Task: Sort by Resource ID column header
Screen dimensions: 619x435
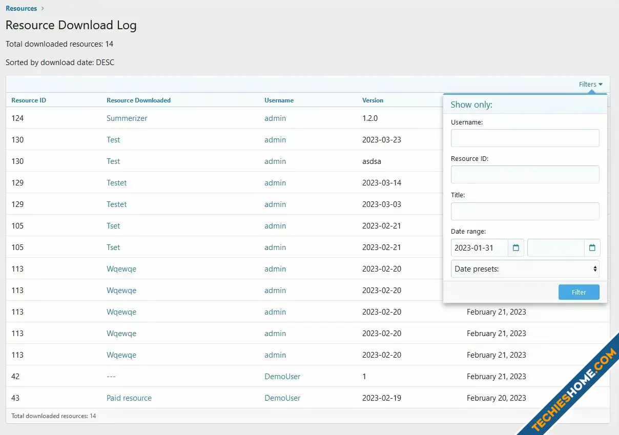Action: (x=29, y=100)
